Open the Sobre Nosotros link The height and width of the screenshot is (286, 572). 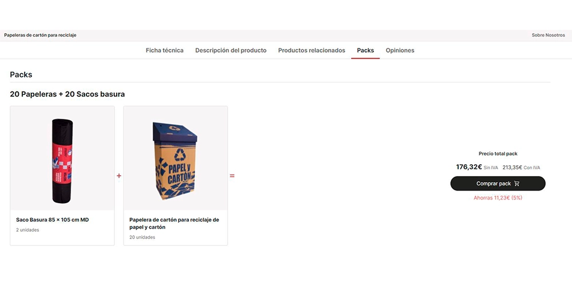click(x=549, y=35)
